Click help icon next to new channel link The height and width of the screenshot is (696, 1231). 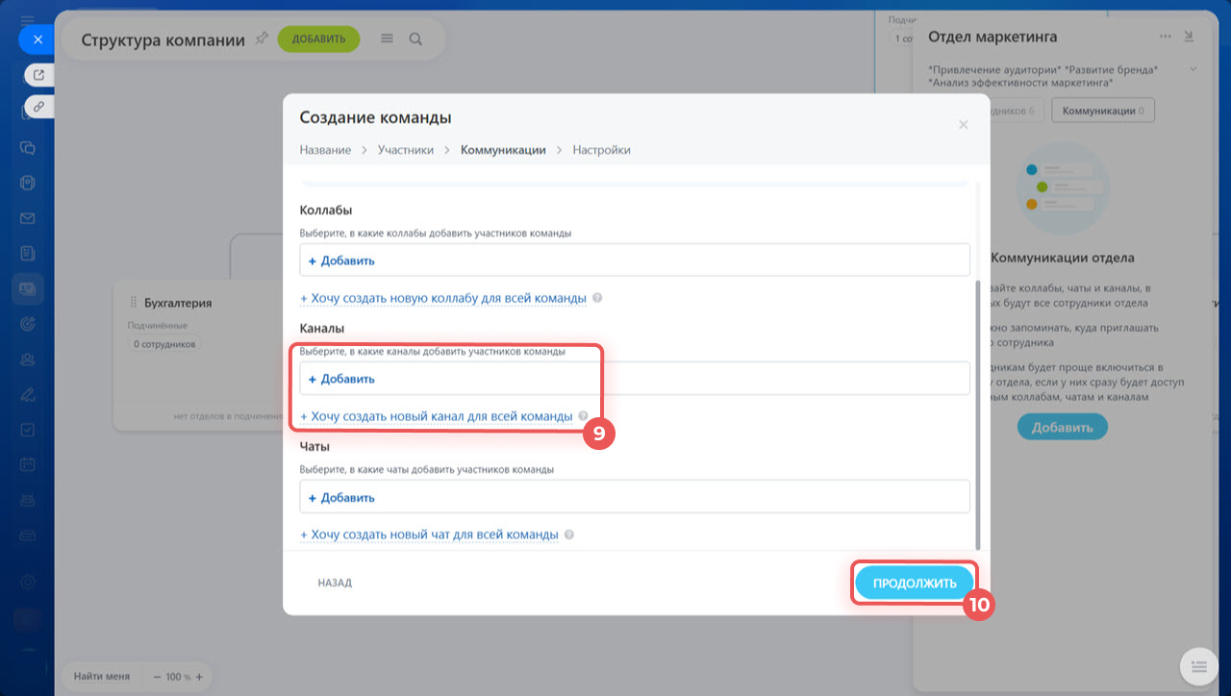[x=584, y=417]
